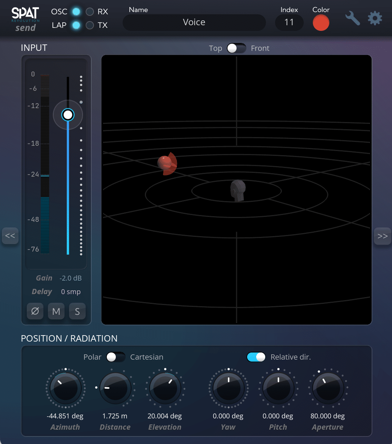Click the listener head in 3D view
The height and width of the screenshot is (444, 392).
click(x=238, y=189)
